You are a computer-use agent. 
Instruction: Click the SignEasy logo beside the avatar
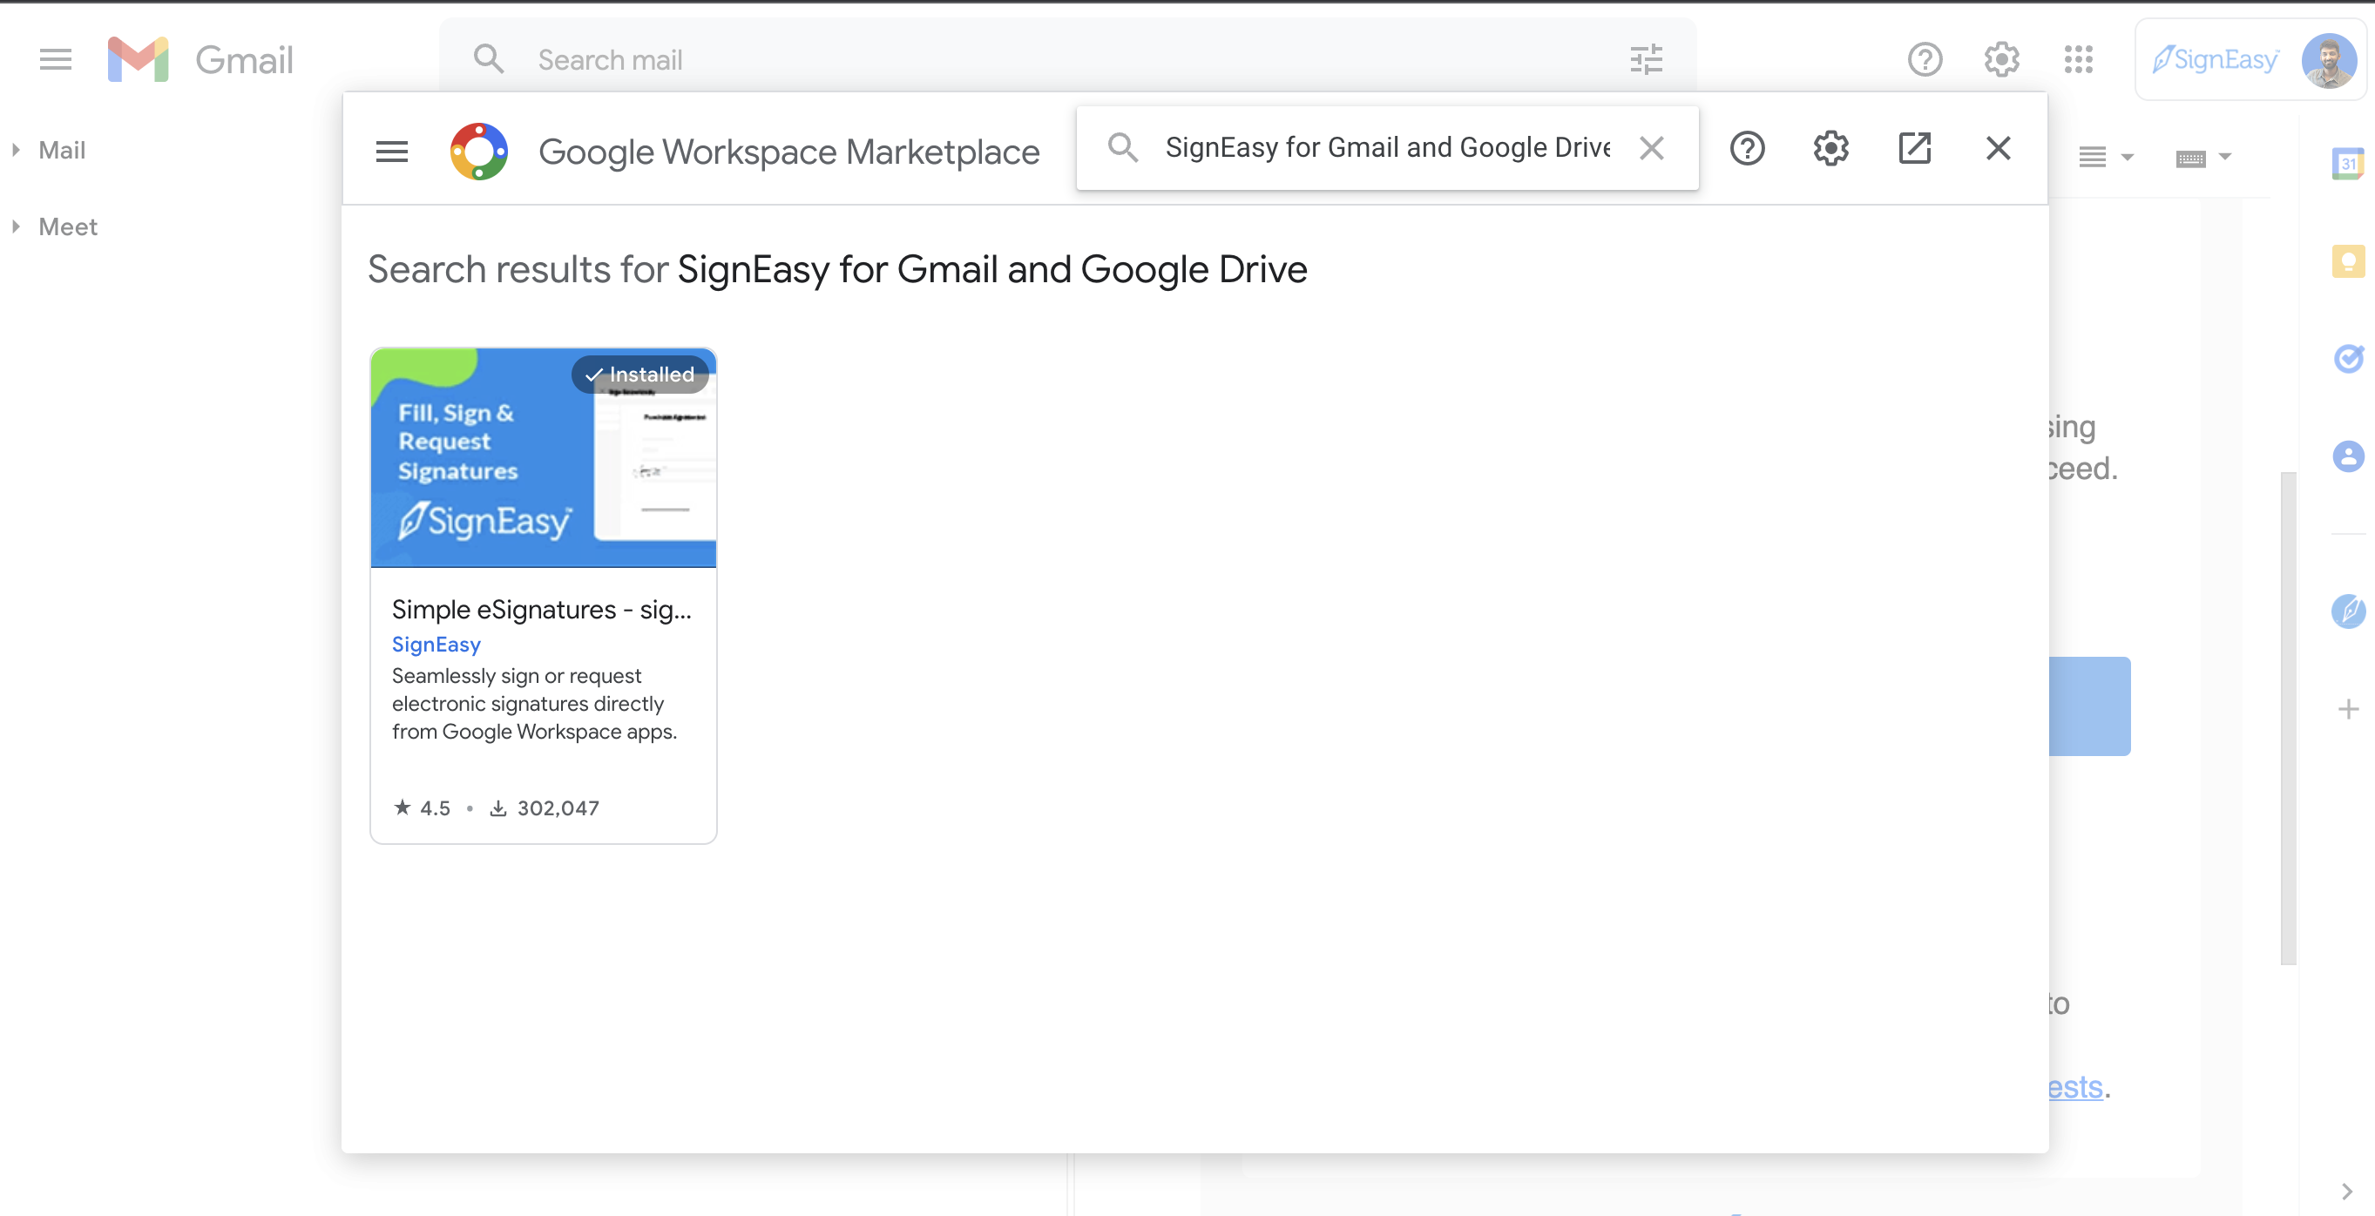2215,60
